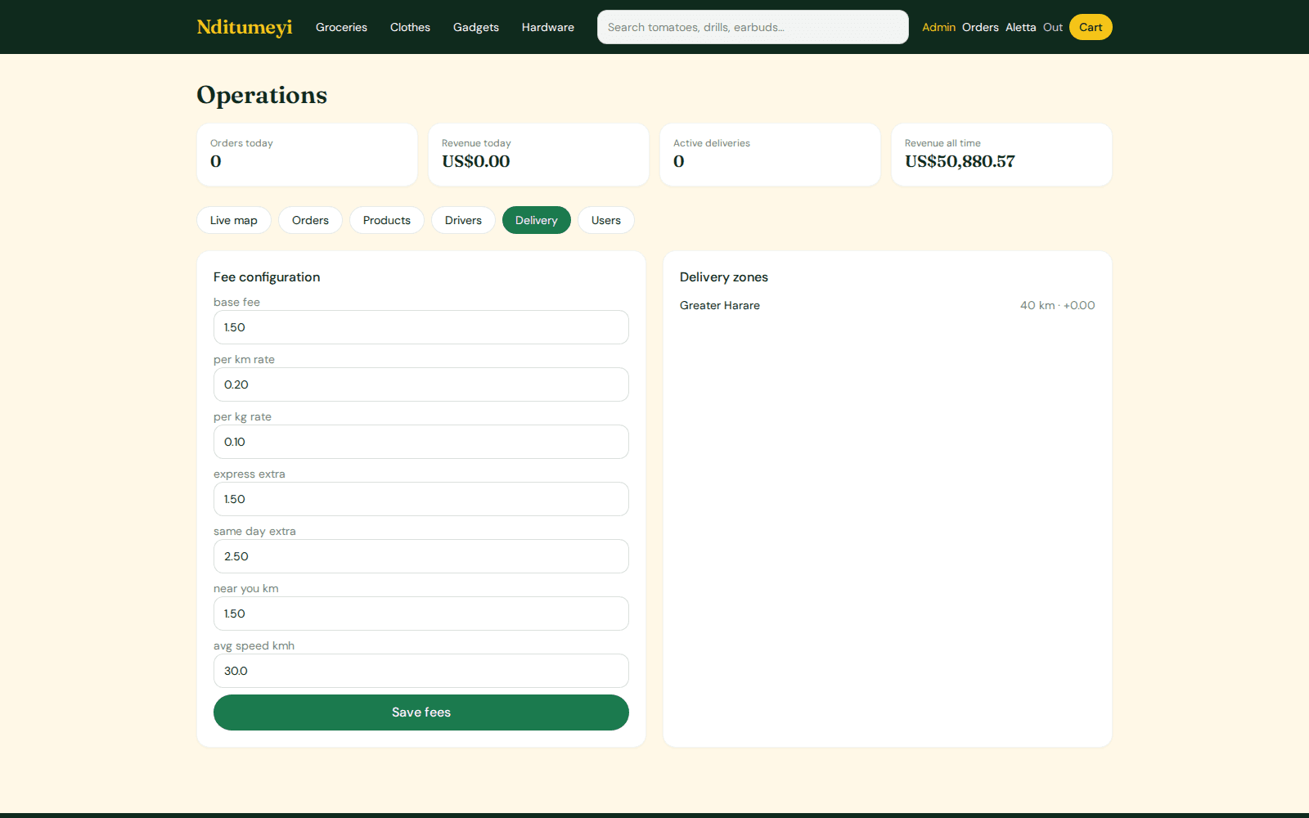Click the Revenue all time US$50,880.57 value
Screen dimensions: 1309x818
tap(960, 161)
